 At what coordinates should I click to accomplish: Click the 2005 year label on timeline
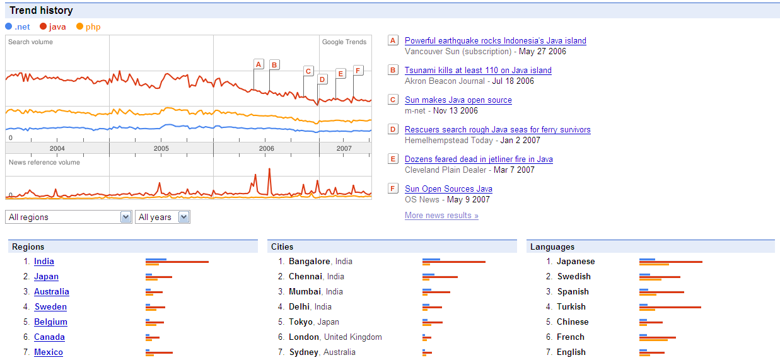pyautogui.click(x=161, y=148)
